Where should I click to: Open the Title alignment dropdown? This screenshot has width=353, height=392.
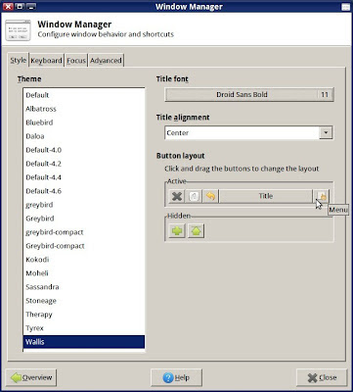[248, 133]
